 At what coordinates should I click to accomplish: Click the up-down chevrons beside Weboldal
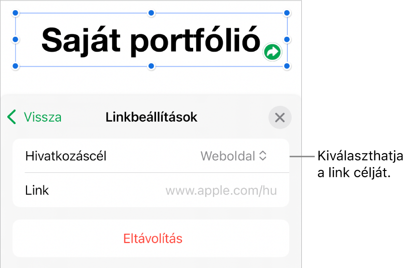[x=263, y=156]
